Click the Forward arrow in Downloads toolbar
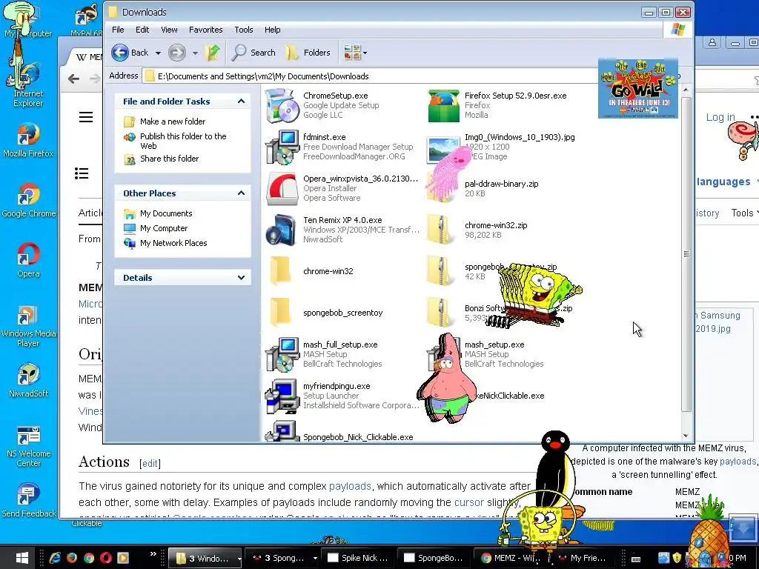 point(176,53)
